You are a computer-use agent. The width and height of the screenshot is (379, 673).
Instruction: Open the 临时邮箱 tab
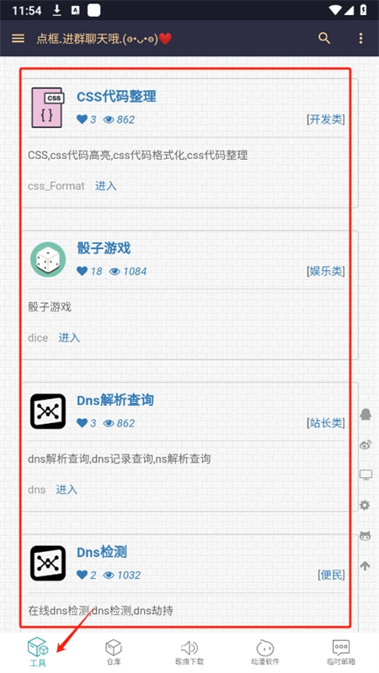point(341,651)
